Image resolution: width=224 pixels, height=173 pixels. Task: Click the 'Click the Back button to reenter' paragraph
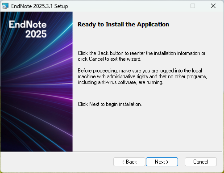coord(141,56)
